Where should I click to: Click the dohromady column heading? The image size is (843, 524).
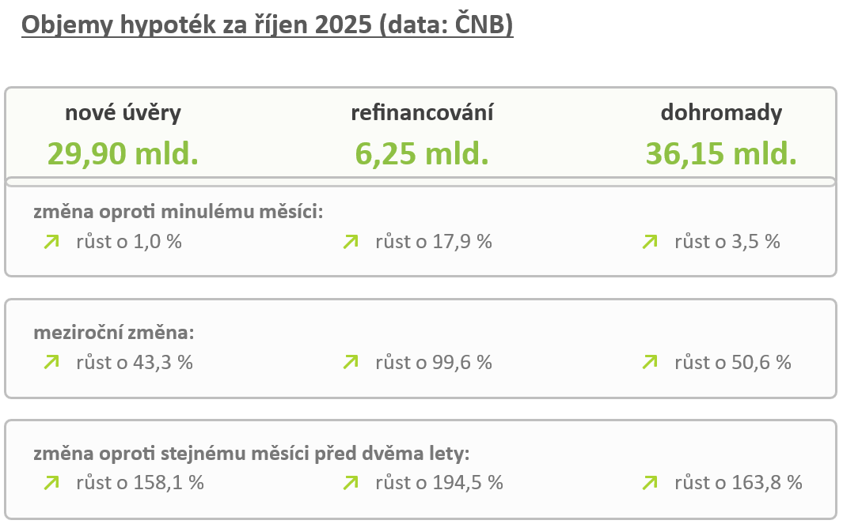click(721, 113)
